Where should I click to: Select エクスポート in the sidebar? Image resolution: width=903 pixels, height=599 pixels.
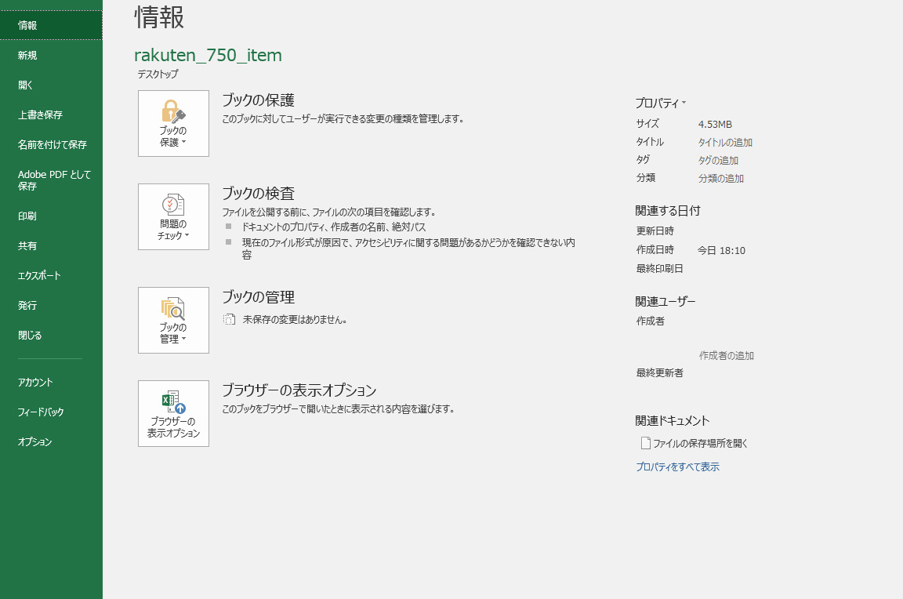tap(51, 276)
